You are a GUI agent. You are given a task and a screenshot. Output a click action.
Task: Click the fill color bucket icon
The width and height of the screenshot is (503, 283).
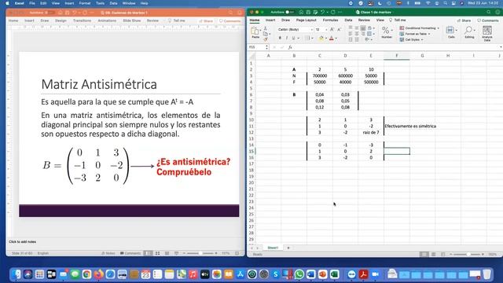click(321, 39)
